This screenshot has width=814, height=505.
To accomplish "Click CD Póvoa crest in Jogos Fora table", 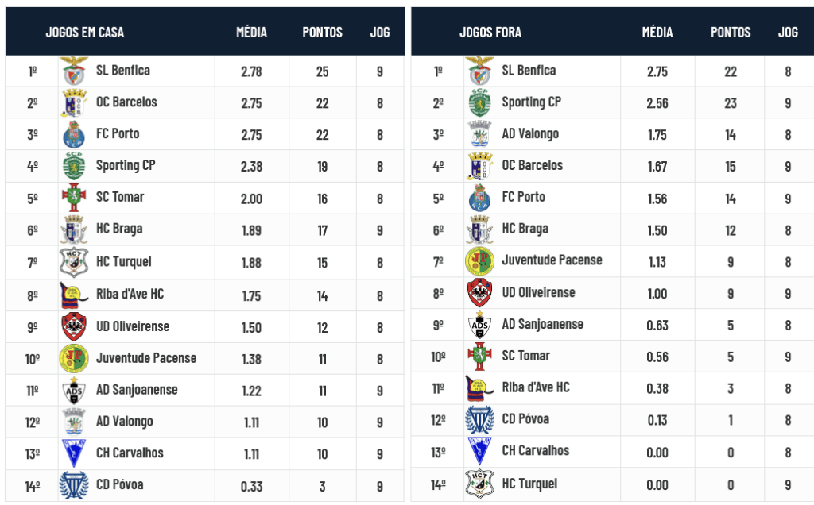I will click(479, 420).
